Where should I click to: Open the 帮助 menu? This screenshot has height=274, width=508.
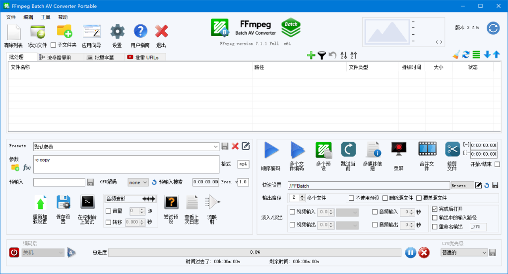(x=63, y=17)
